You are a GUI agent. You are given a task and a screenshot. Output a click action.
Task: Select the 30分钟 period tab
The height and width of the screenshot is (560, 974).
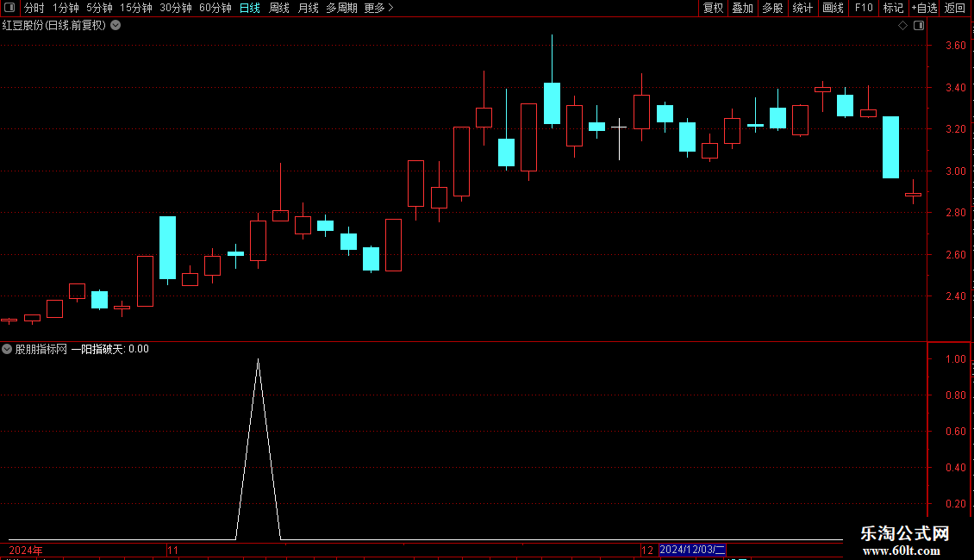coord(176,8)
